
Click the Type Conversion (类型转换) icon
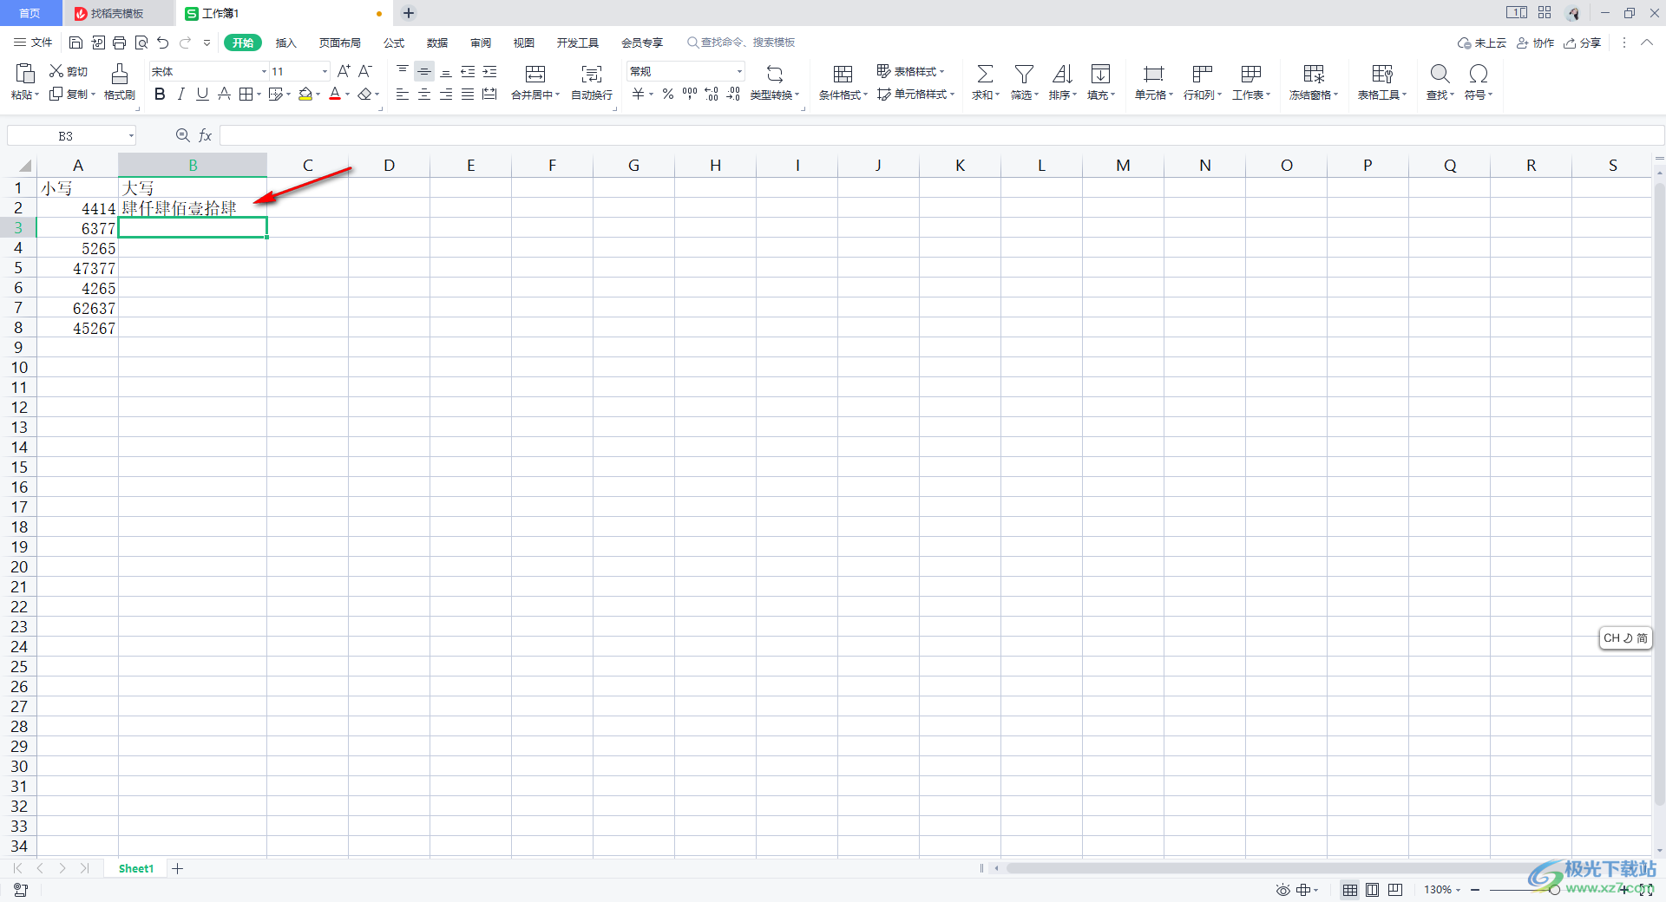[775, 74]
